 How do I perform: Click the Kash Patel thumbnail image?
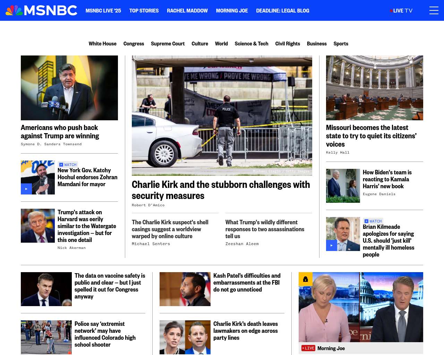click(x=185, y=289)
